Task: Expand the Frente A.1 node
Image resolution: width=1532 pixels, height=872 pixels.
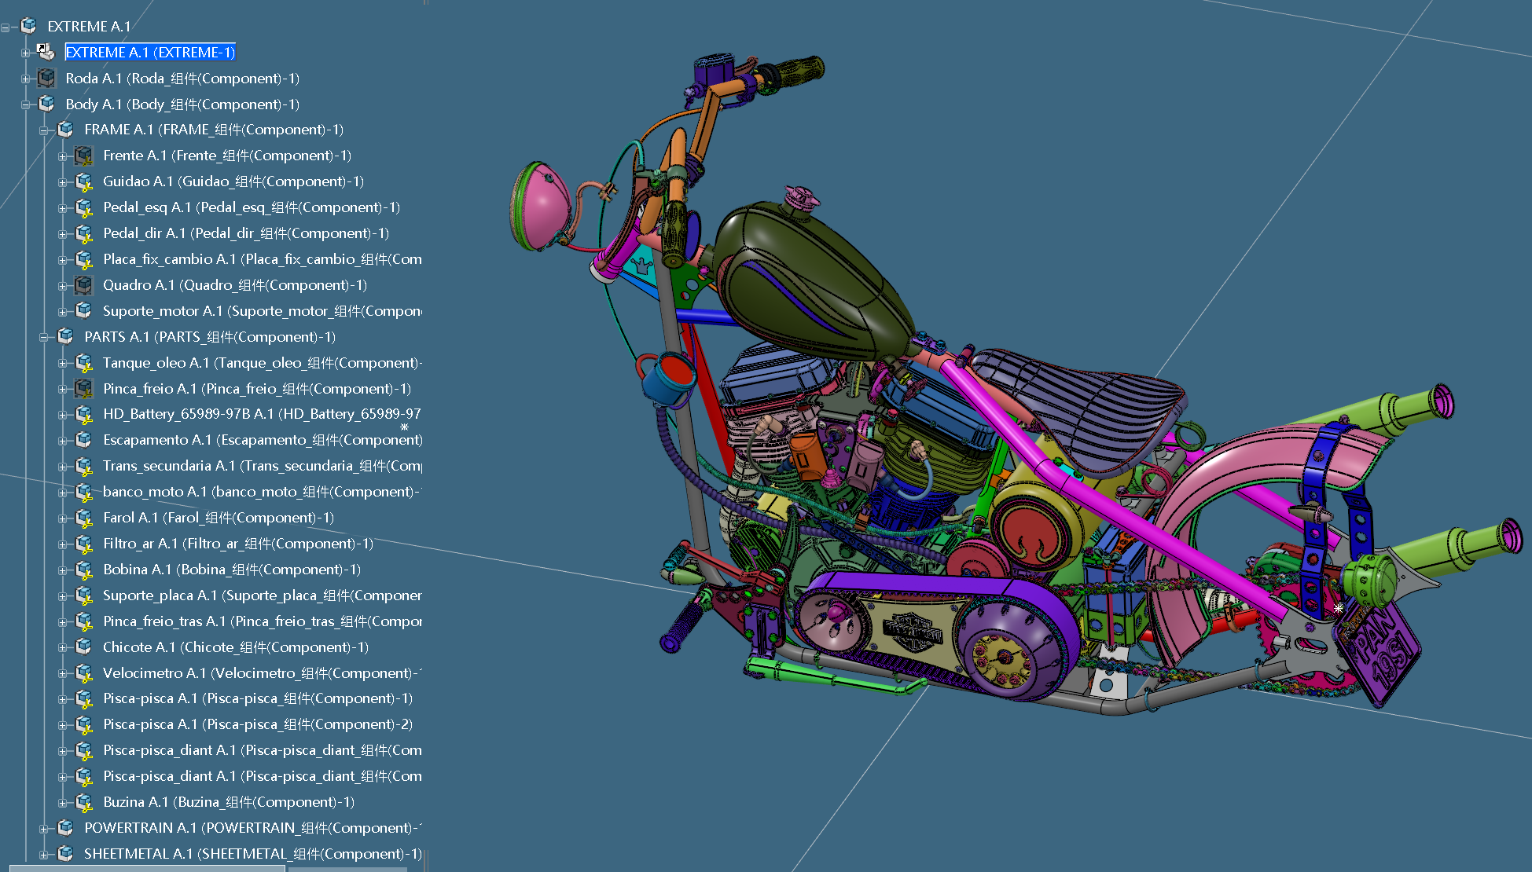Action: 63,156
